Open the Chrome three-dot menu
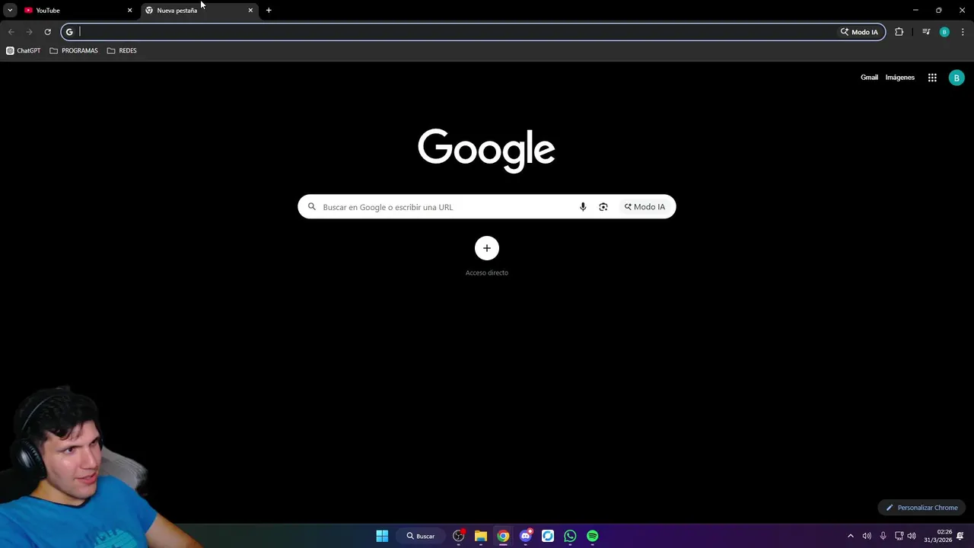This screenshot has width=974, height=548. (x=963, y=32)
